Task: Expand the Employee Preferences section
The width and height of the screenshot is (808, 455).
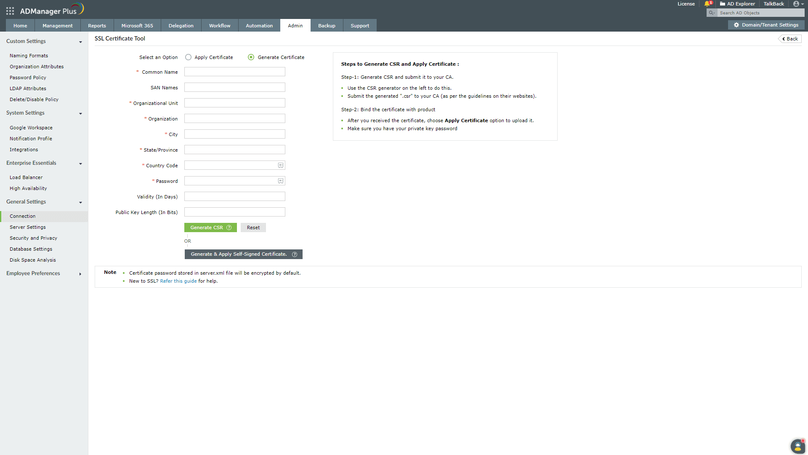Action: pos(80,274)
